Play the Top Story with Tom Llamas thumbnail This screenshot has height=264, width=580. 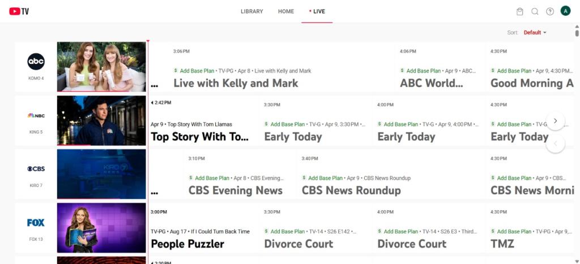[x=101, y=121]
